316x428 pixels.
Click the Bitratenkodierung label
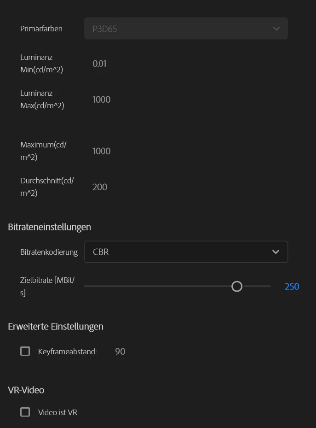tap(49, 252)
